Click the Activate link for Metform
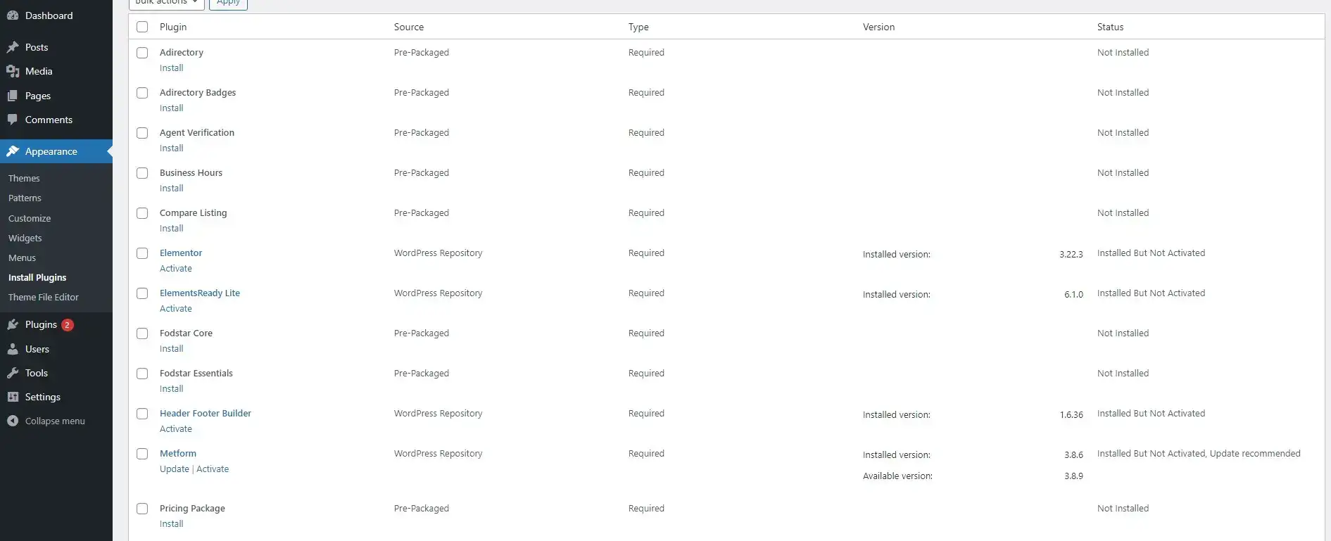The image size is (1331, 541). (213, 469)
